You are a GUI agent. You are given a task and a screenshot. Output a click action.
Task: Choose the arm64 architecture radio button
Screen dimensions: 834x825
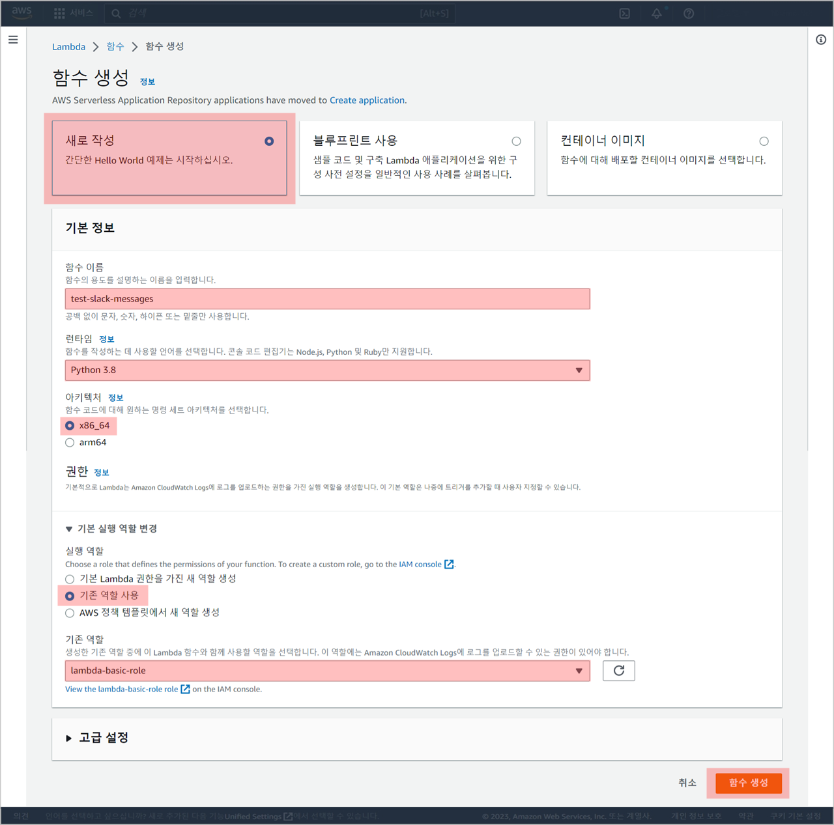(x=70, y=443)
